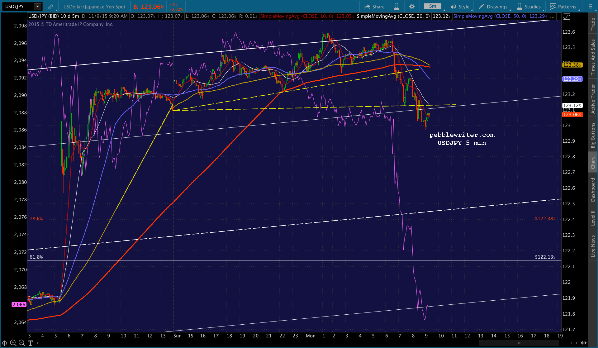Click the list menu icon at top right

coord(590,7)
